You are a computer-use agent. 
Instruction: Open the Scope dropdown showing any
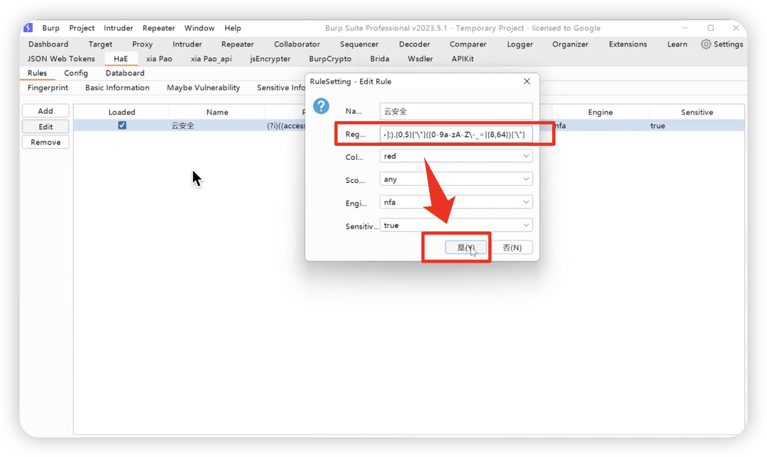(x=456, y=179)
